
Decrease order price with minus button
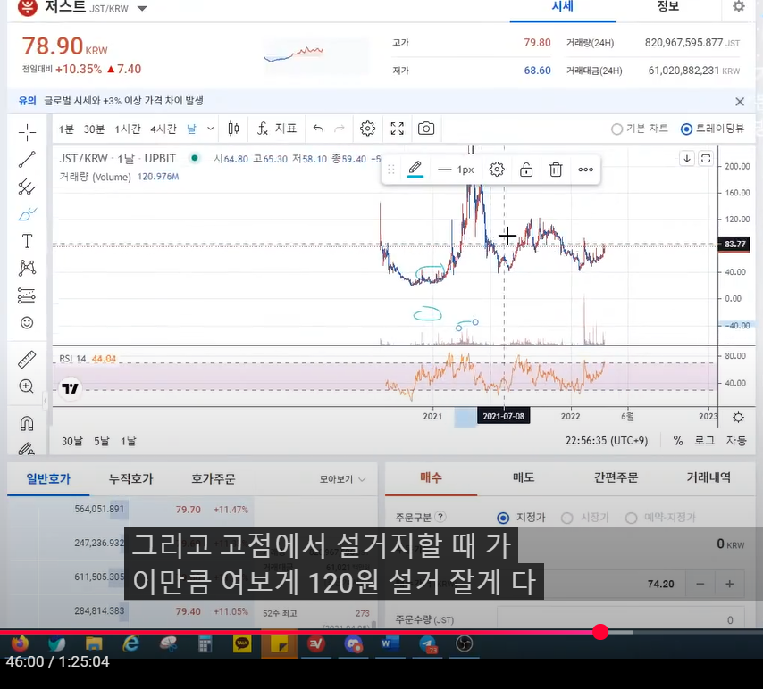(700, 584)
